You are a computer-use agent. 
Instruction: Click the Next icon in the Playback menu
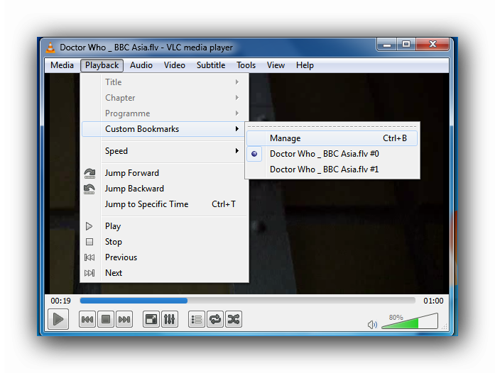coord(89,273)
